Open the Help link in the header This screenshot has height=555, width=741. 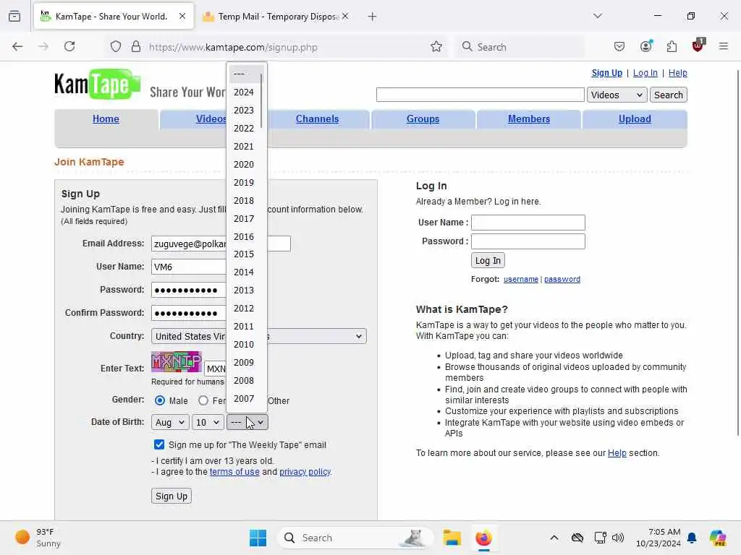tap(677, 73)
